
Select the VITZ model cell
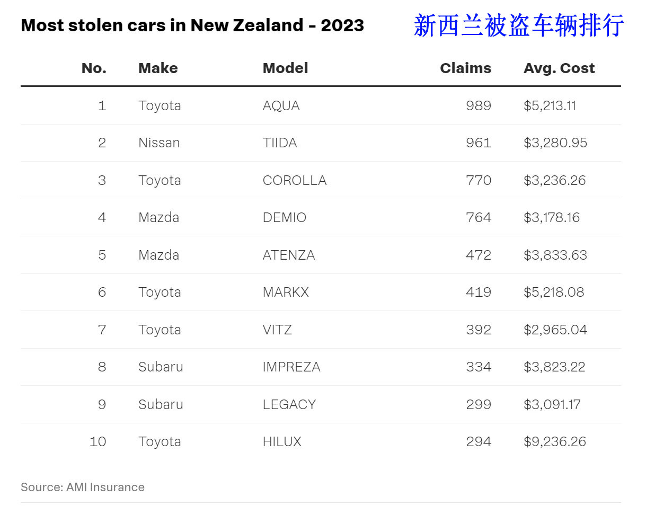(277, 330)
